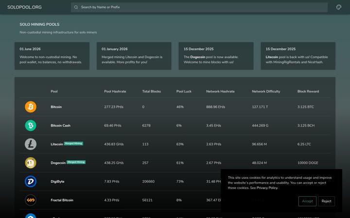Click the 01 January 2026 news card
This screenshot has width=350, height=218.
tap(134, 56)
